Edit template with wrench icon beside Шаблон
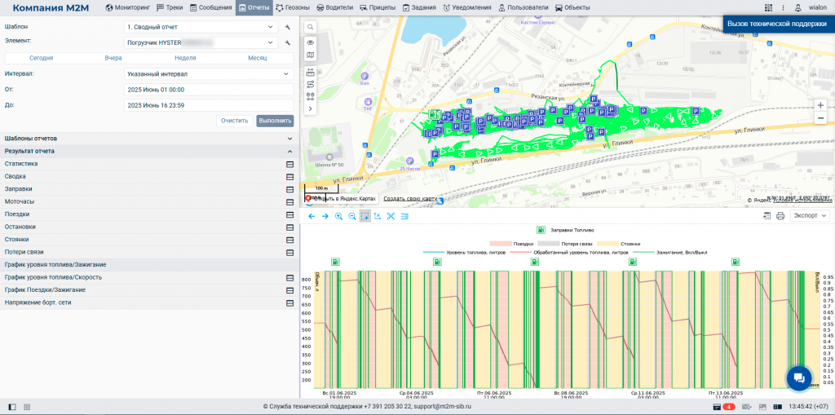This screenshot has height=415, width=835. point(288,27)
